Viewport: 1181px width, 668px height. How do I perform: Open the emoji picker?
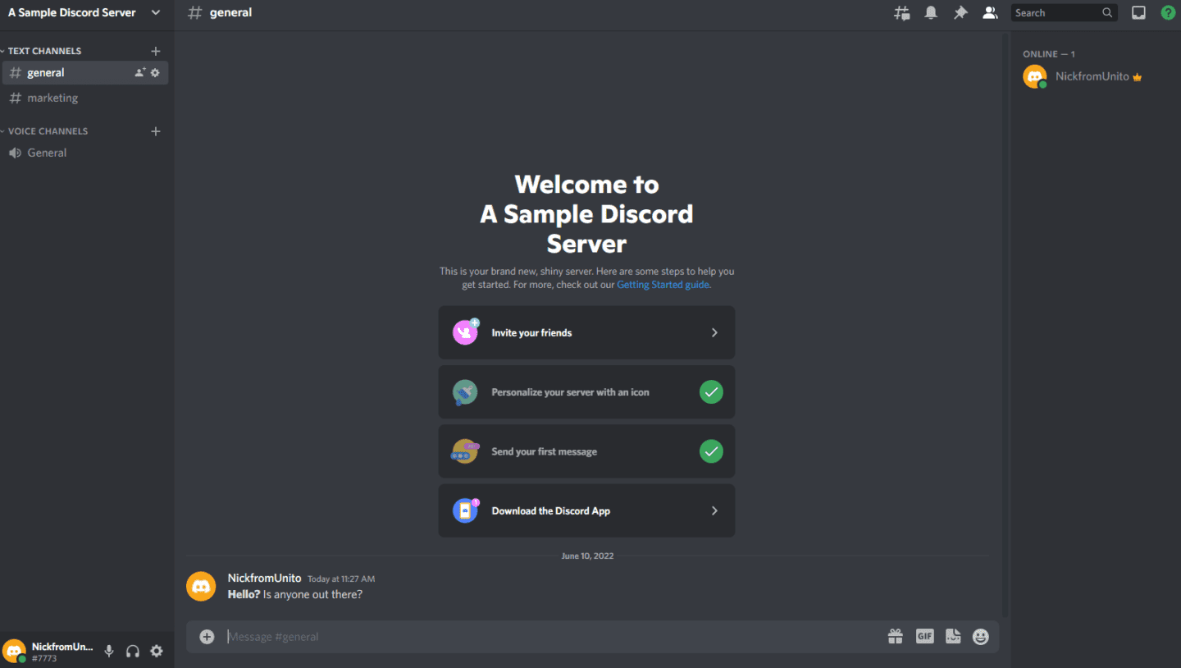coord(980,636)
